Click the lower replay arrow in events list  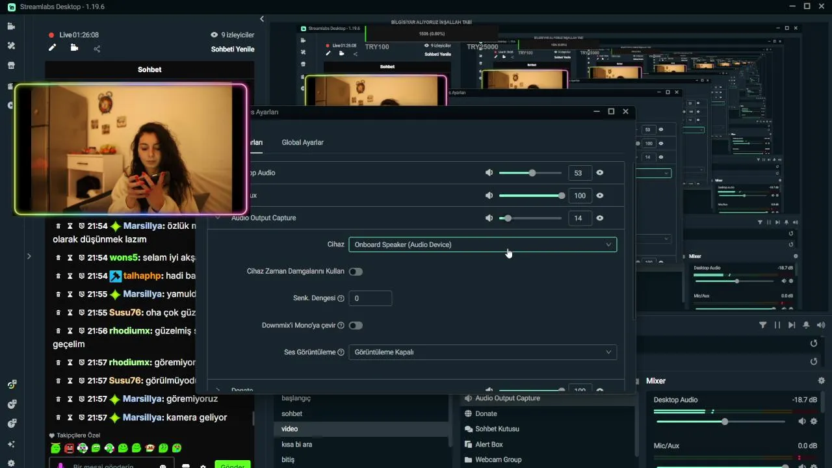pos(814,361)
